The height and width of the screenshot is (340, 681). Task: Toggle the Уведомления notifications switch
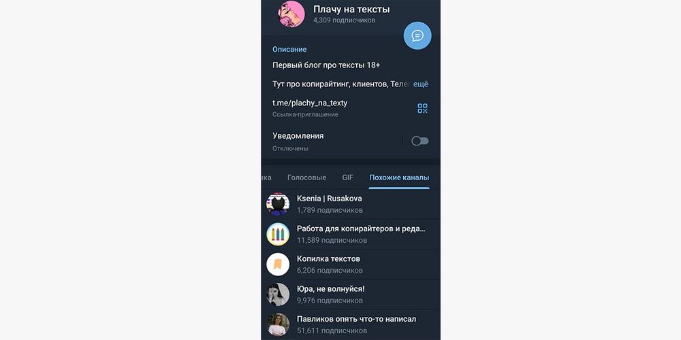click(x=420, y=141)
